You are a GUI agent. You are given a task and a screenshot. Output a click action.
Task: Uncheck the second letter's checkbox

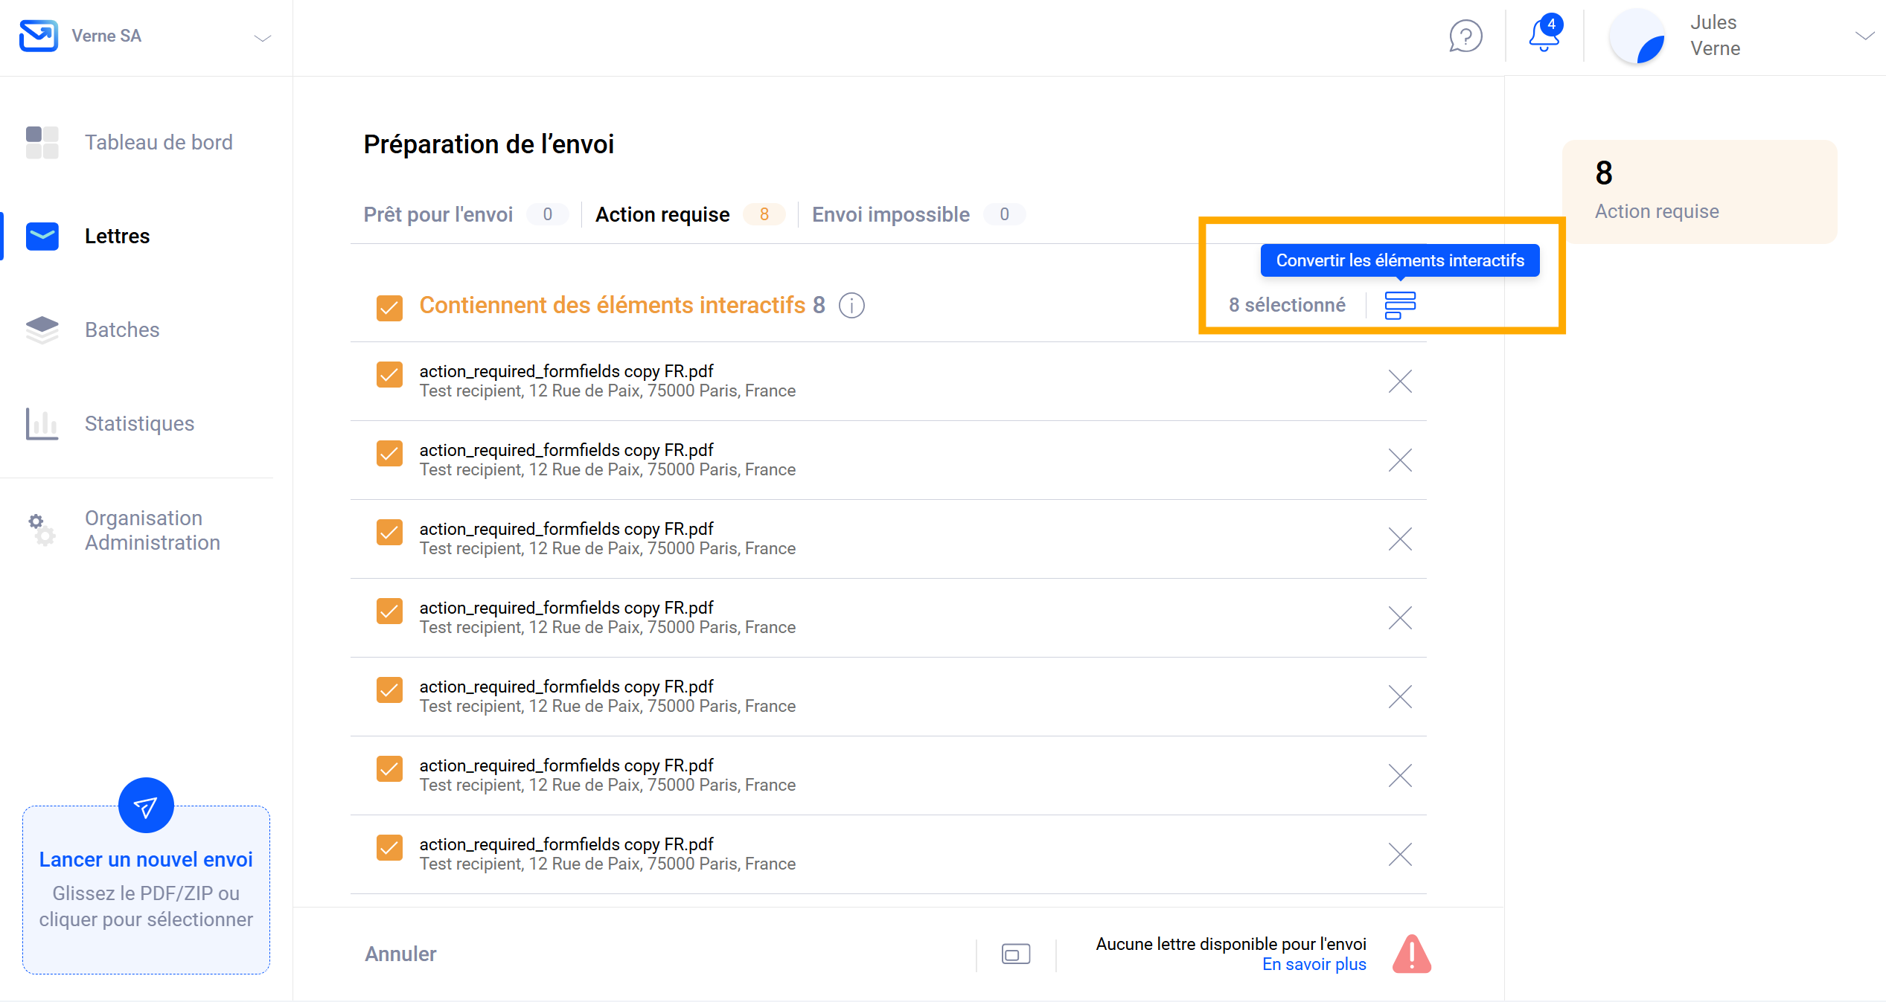pyautogui.click(x=389, y=453)
